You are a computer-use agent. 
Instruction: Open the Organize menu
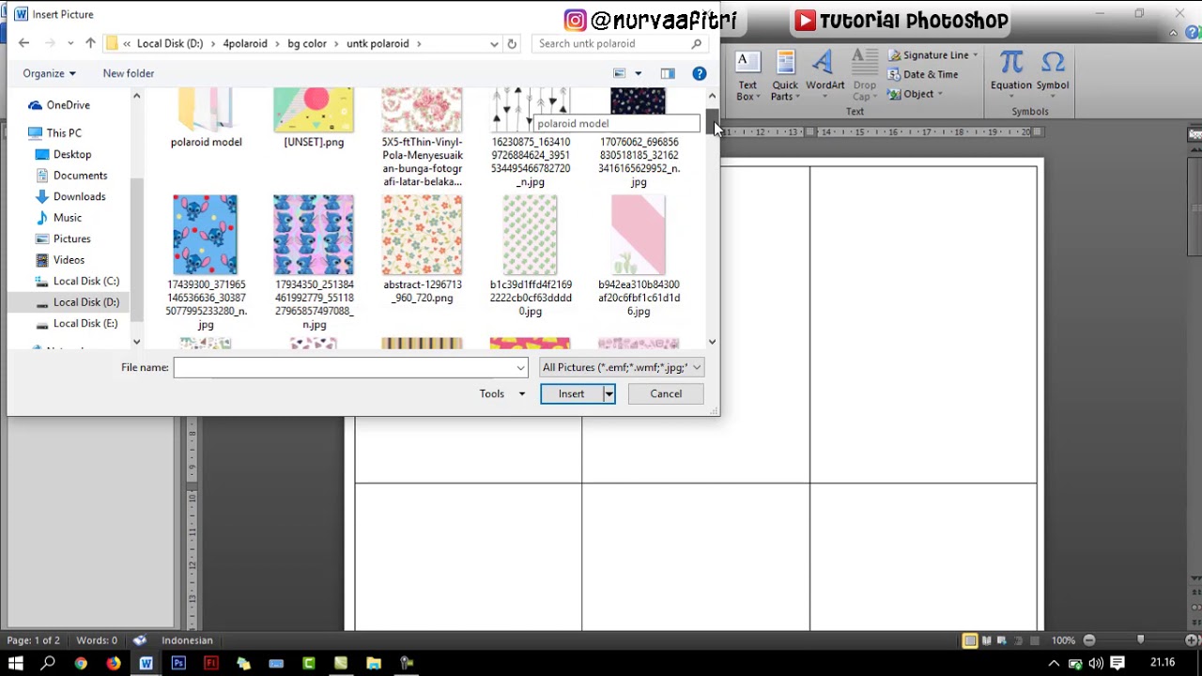(49, 73)
